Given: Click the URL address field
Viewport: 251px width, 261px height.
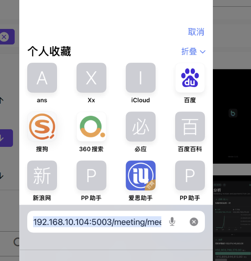Looking at the screenshot, I should (116, 222).
